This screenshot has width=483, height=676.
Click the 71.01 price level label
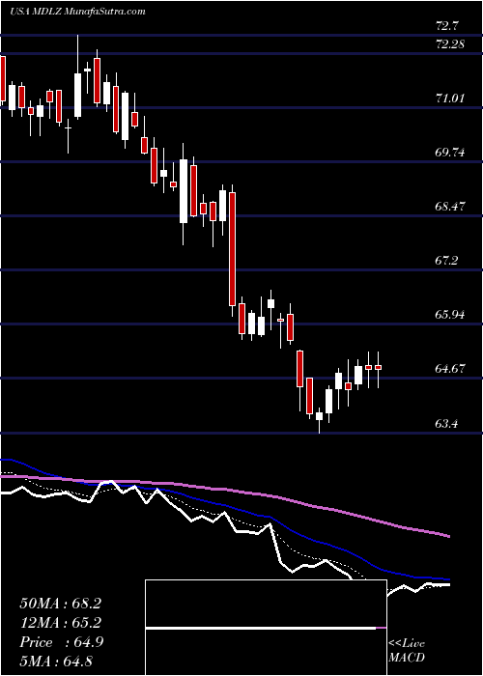[x=450, y=99]
